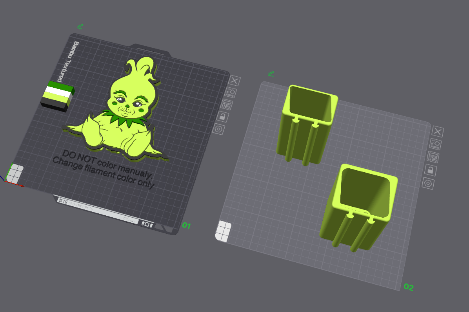Arrange objects on plate 01
469x312 pixels.
coord(226,105)
